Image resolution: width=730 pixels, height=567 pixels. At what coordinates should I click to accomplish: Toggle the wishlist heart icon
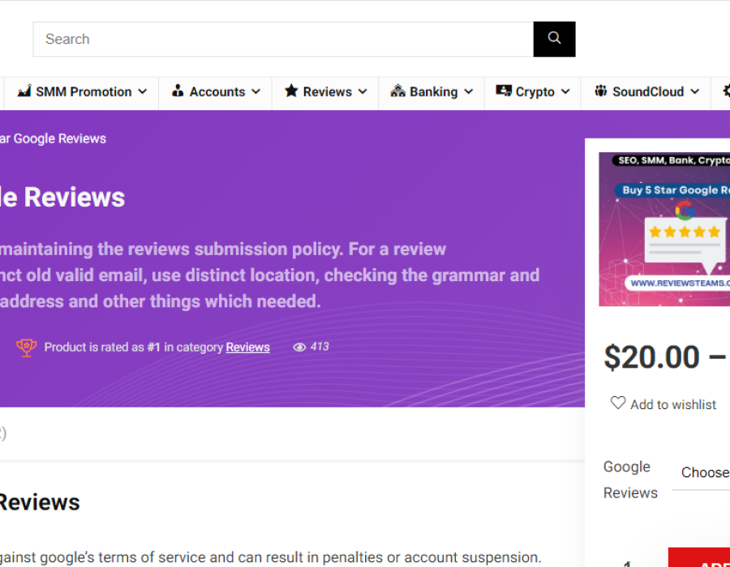click(x=618, y=403)
